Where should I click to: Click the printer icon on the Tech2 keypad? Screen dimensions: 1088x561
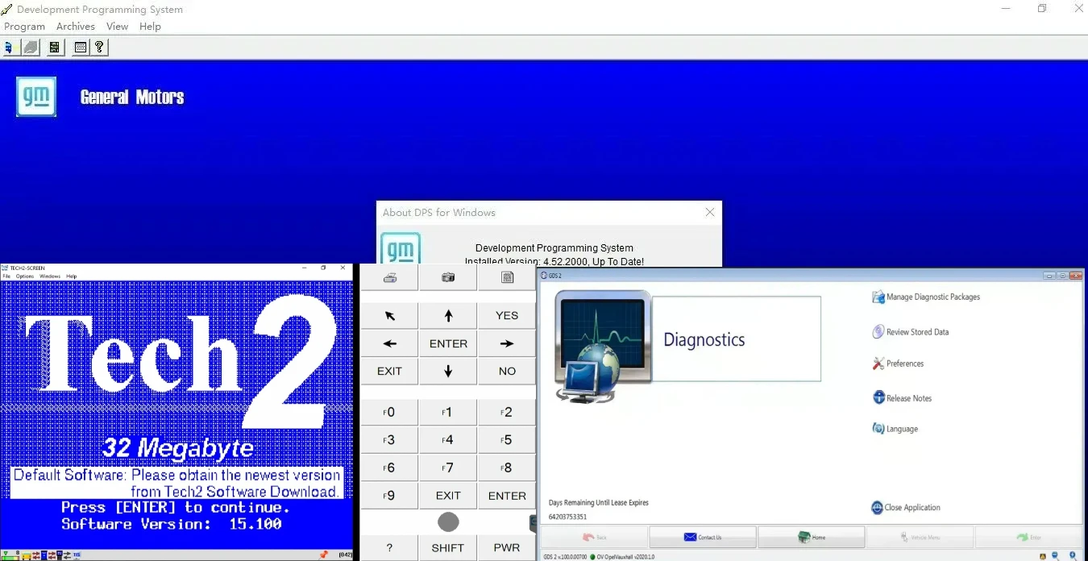pyautogui.click(x=389, y=277)
